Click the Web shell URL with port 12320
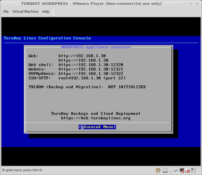Screen dimensions: 202x175 point(91,65)
